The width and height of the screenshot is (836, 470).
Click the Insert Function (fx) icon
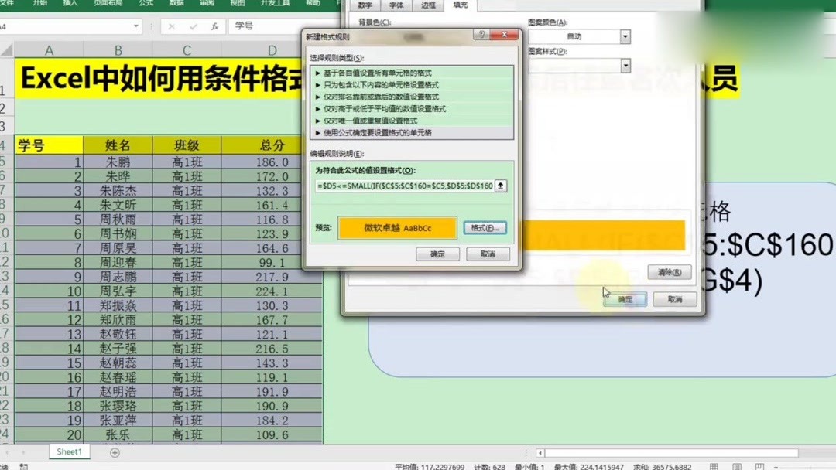coord(214,26)
